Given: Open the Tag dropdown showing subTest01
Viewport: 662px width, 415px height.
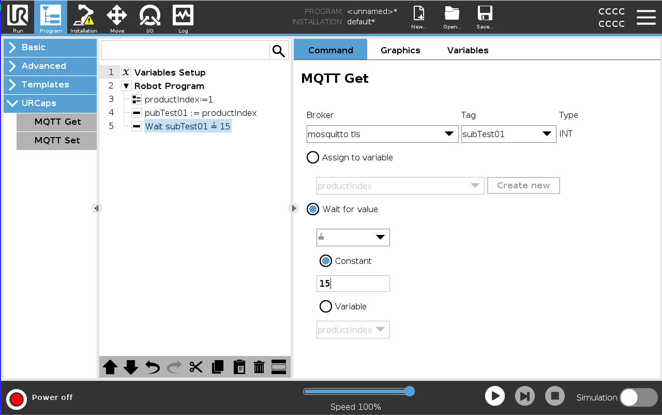Looking at the screenshot, I should pos(508,134).
